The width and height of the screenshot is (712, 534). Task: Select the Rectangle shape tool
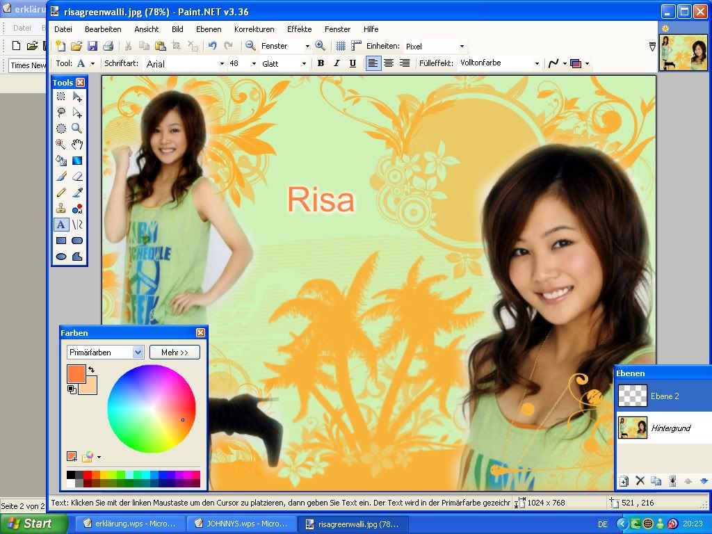click(61, 241)
